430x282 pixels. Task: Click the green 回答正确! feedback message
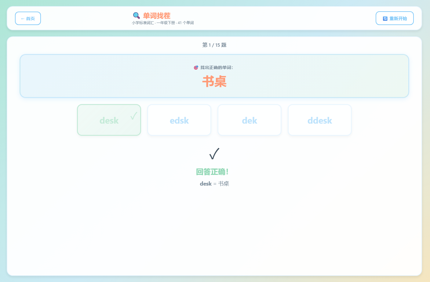click(x=212, y=172)
